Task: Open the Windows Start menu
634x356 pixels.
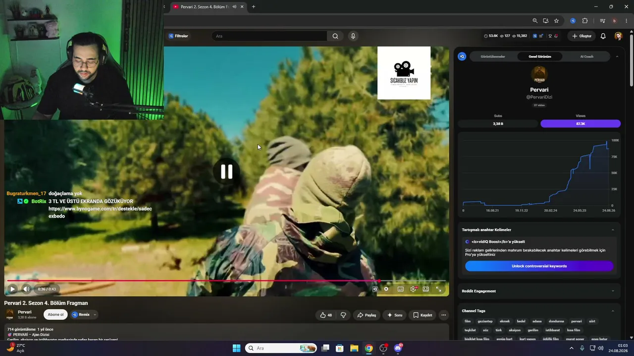Action: (236, 348)
